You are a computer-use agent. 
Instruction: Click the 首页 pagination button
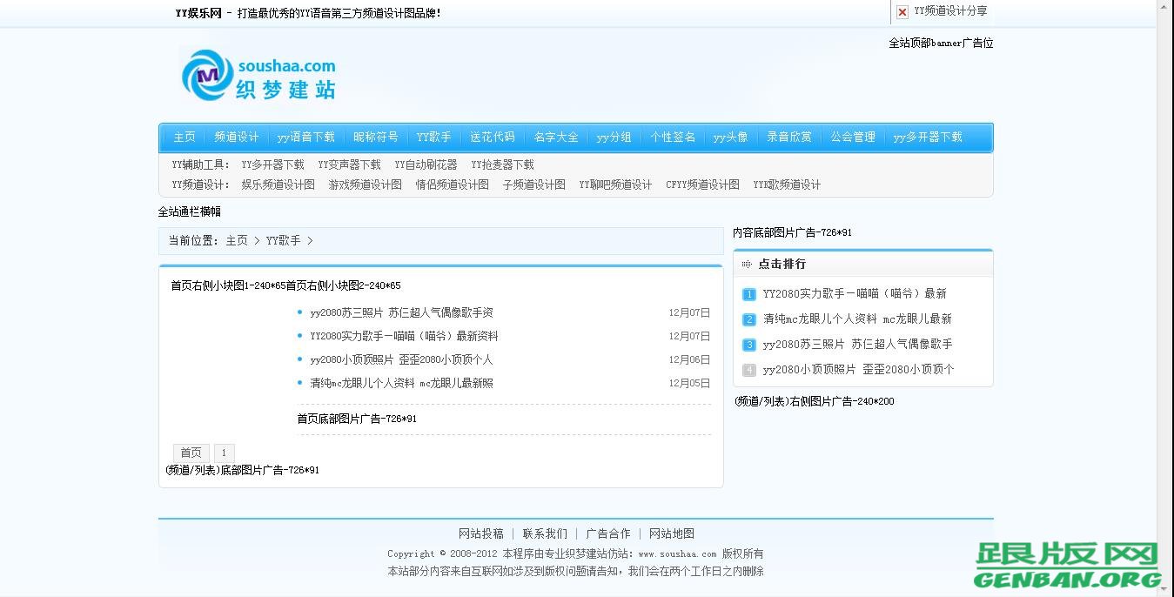[191, 453]
